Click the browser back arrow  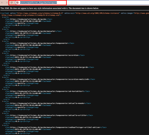(2, 3)
